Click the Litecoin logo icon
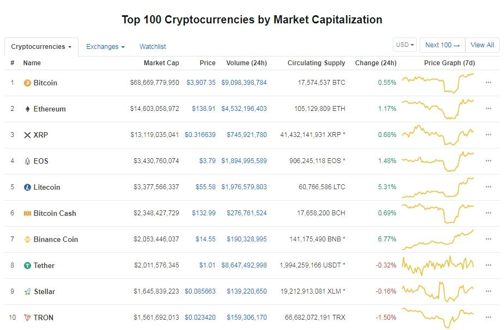The height and width of the screenshot is (330, 504). pos(27,187)
